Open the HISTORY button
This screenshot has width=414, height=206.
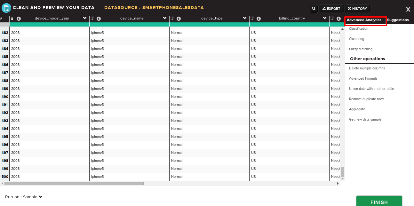point(357,9)
